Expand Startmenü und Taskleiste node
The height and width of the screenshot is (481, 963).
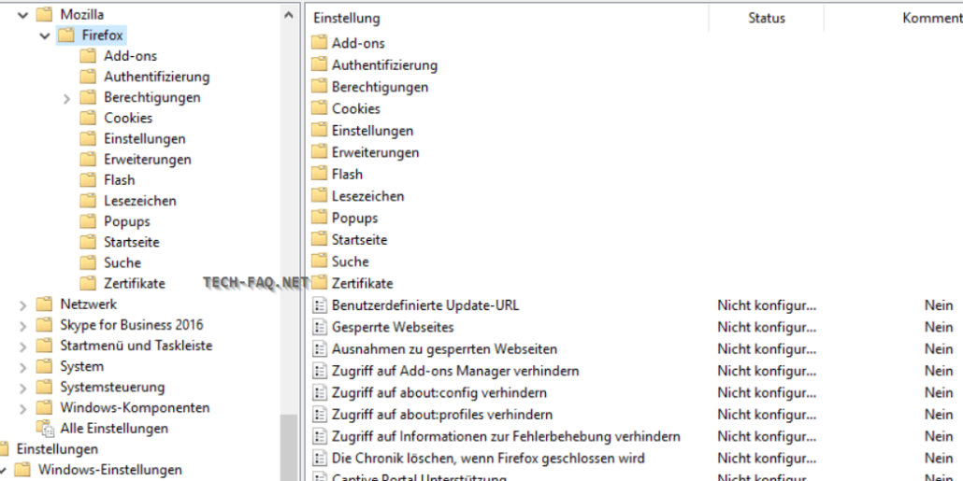[x=23, y=347]
